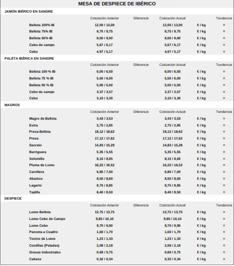Click the Tocino de Lomo € / kg unit
The image size is (234, 266).
(201, 239)
